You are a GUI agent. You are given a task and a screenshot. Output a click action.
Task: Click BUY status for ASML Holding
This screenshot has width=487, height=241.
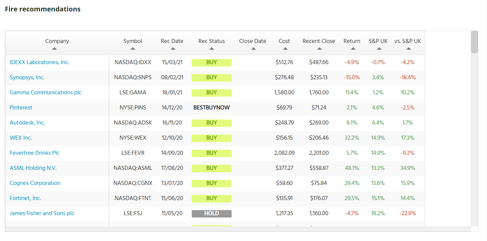211,168
